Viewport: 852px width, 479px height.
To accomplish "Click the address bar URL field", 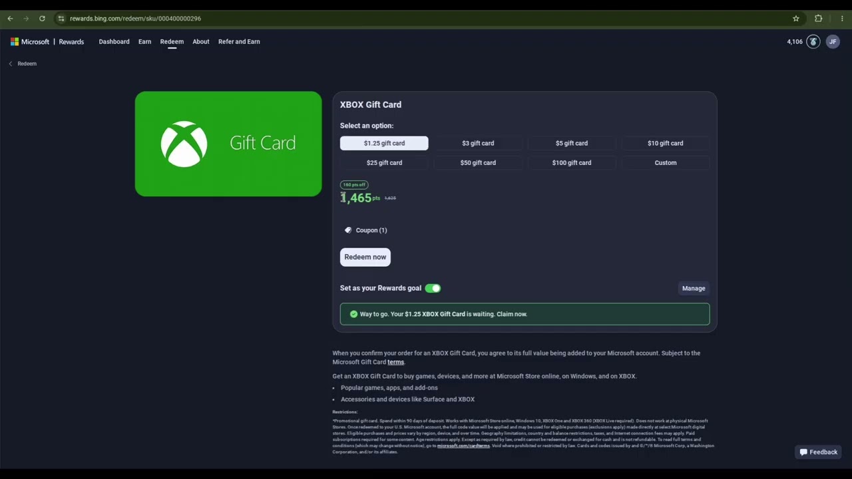I will point(426,19).
